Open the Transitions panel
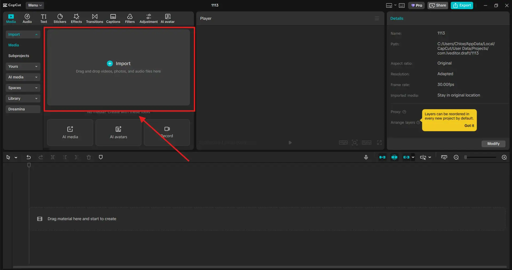The image size is (512, 270). coord(94,18)
